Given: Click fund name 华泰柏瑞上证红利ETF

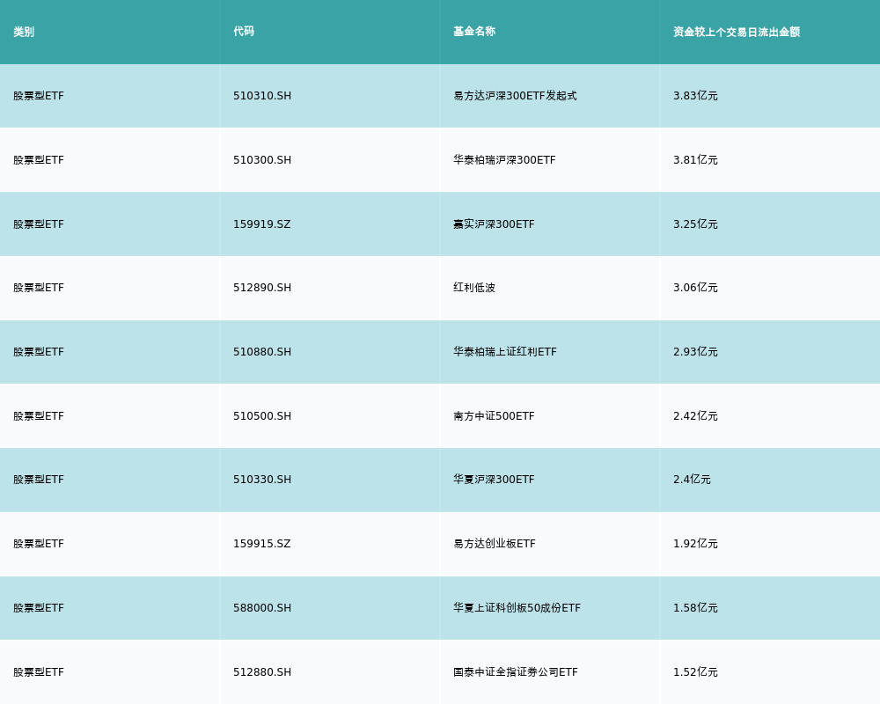Looking at the screenshot, I should point(505,352).
